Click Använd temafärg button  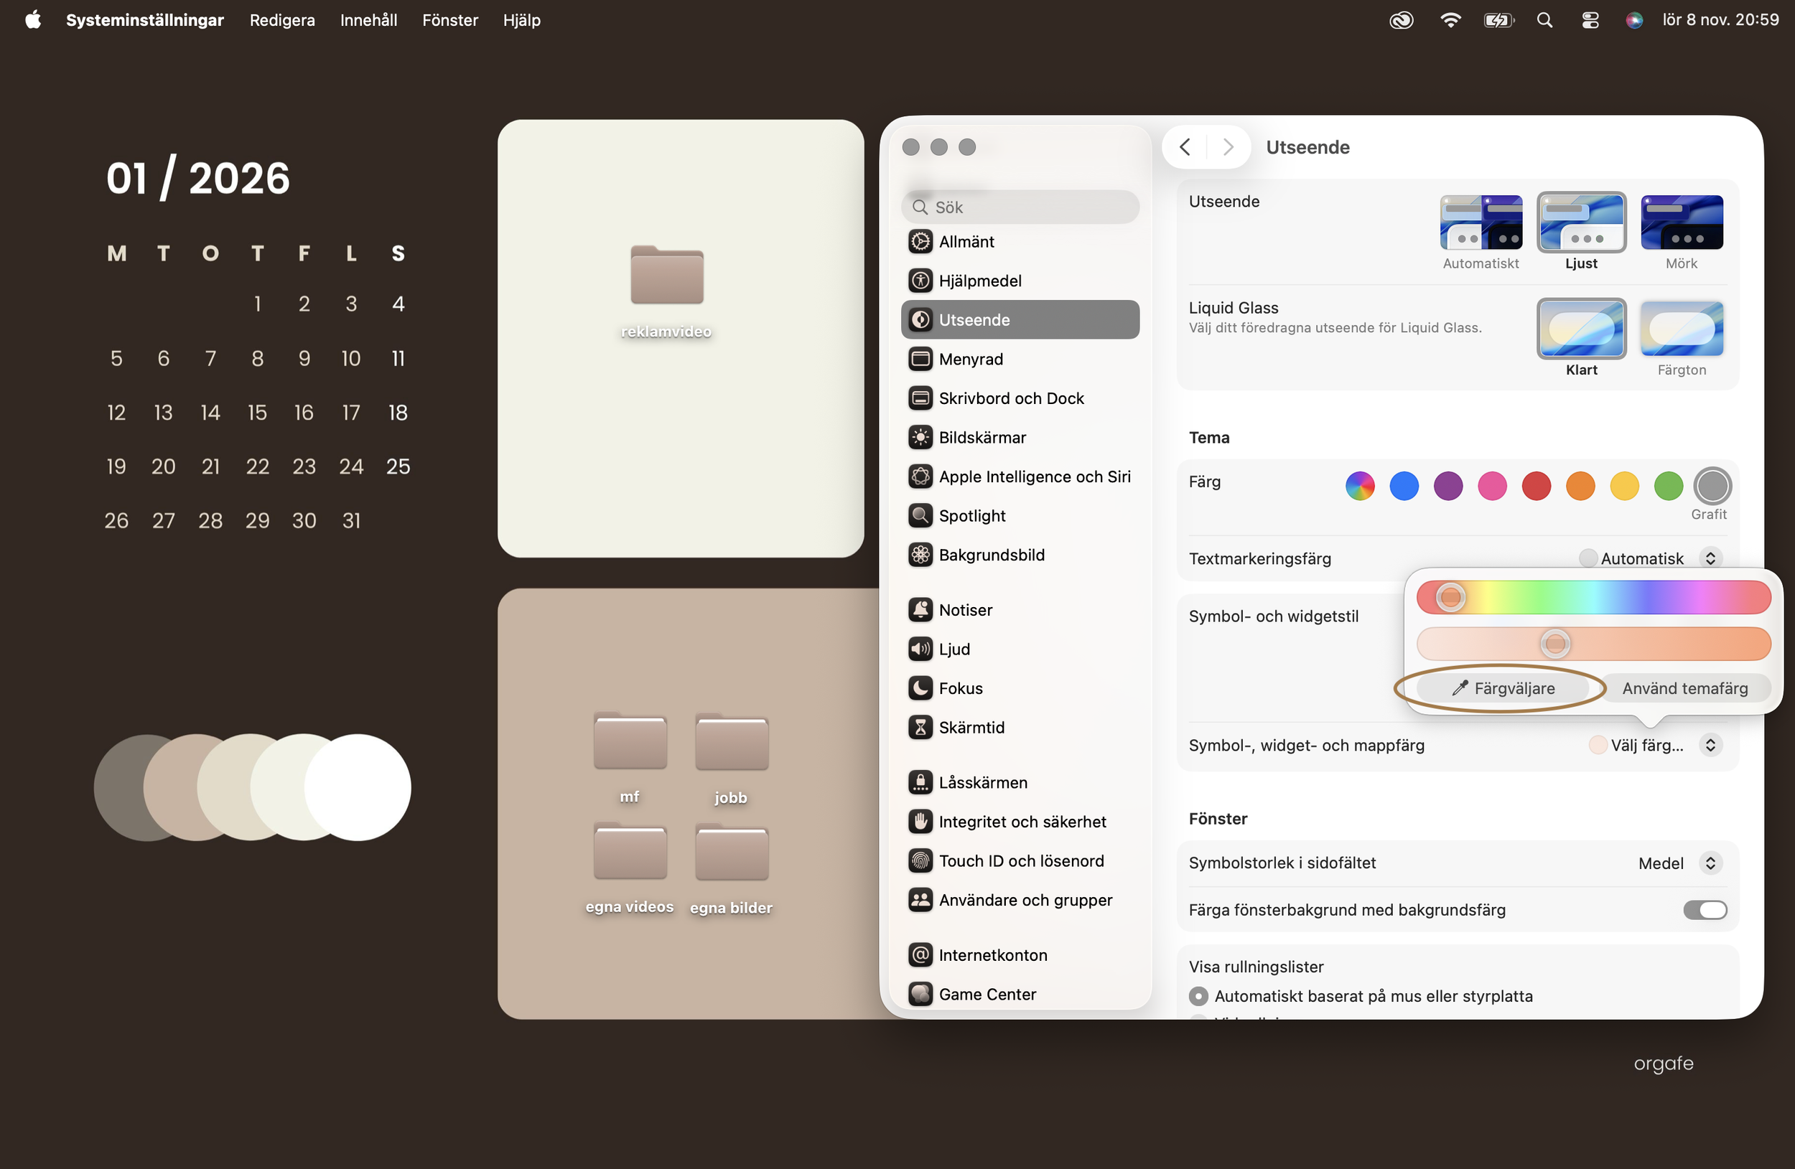pos(1684,688)
